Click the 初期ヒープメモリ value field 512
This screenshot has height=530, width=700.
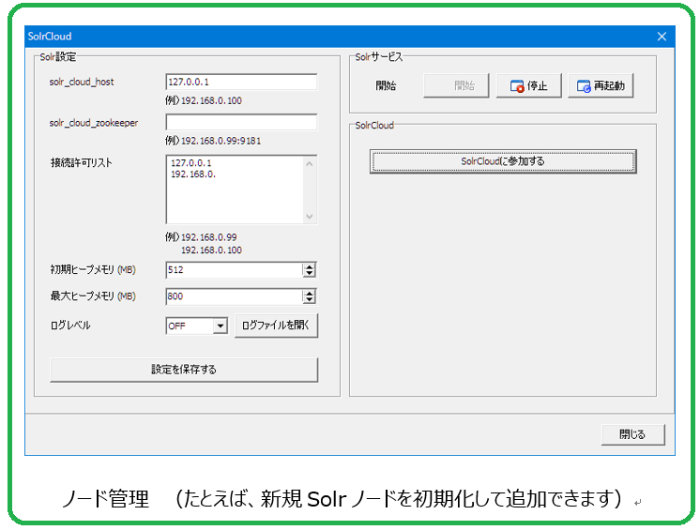235,270
